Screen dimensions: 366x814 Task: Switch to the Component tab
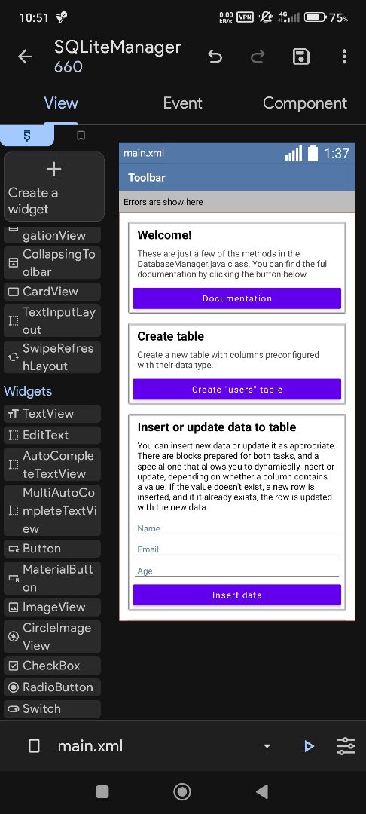coord(305,103)
